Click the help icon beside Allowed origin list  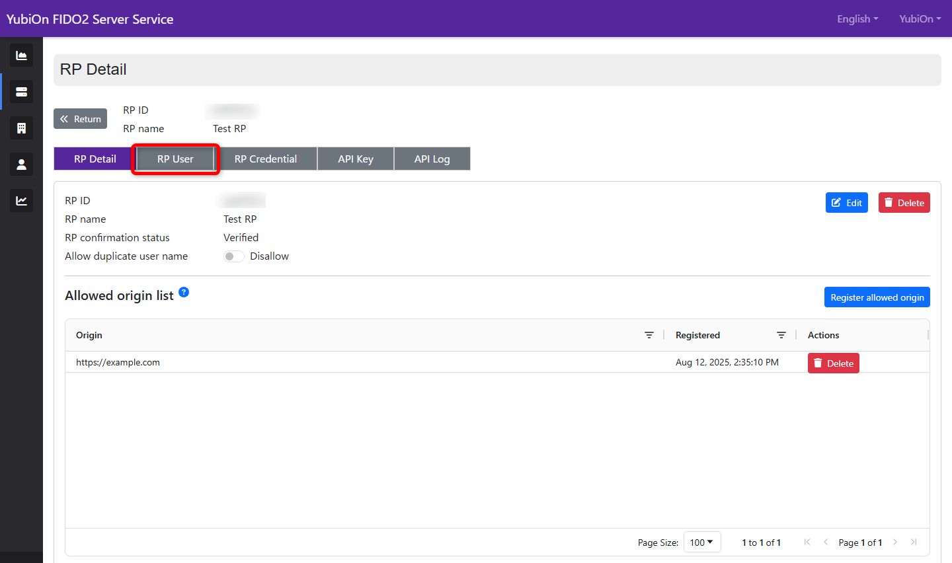click(x=184, y=292)
